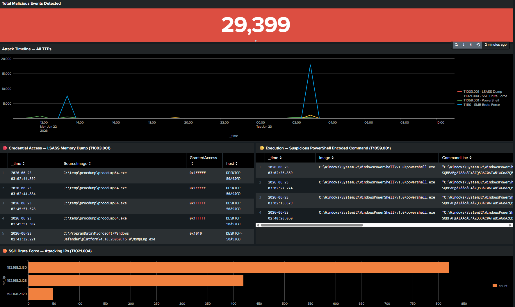
Task: Sort LSASS table by SourceImage column
Action: coord(77,163)
